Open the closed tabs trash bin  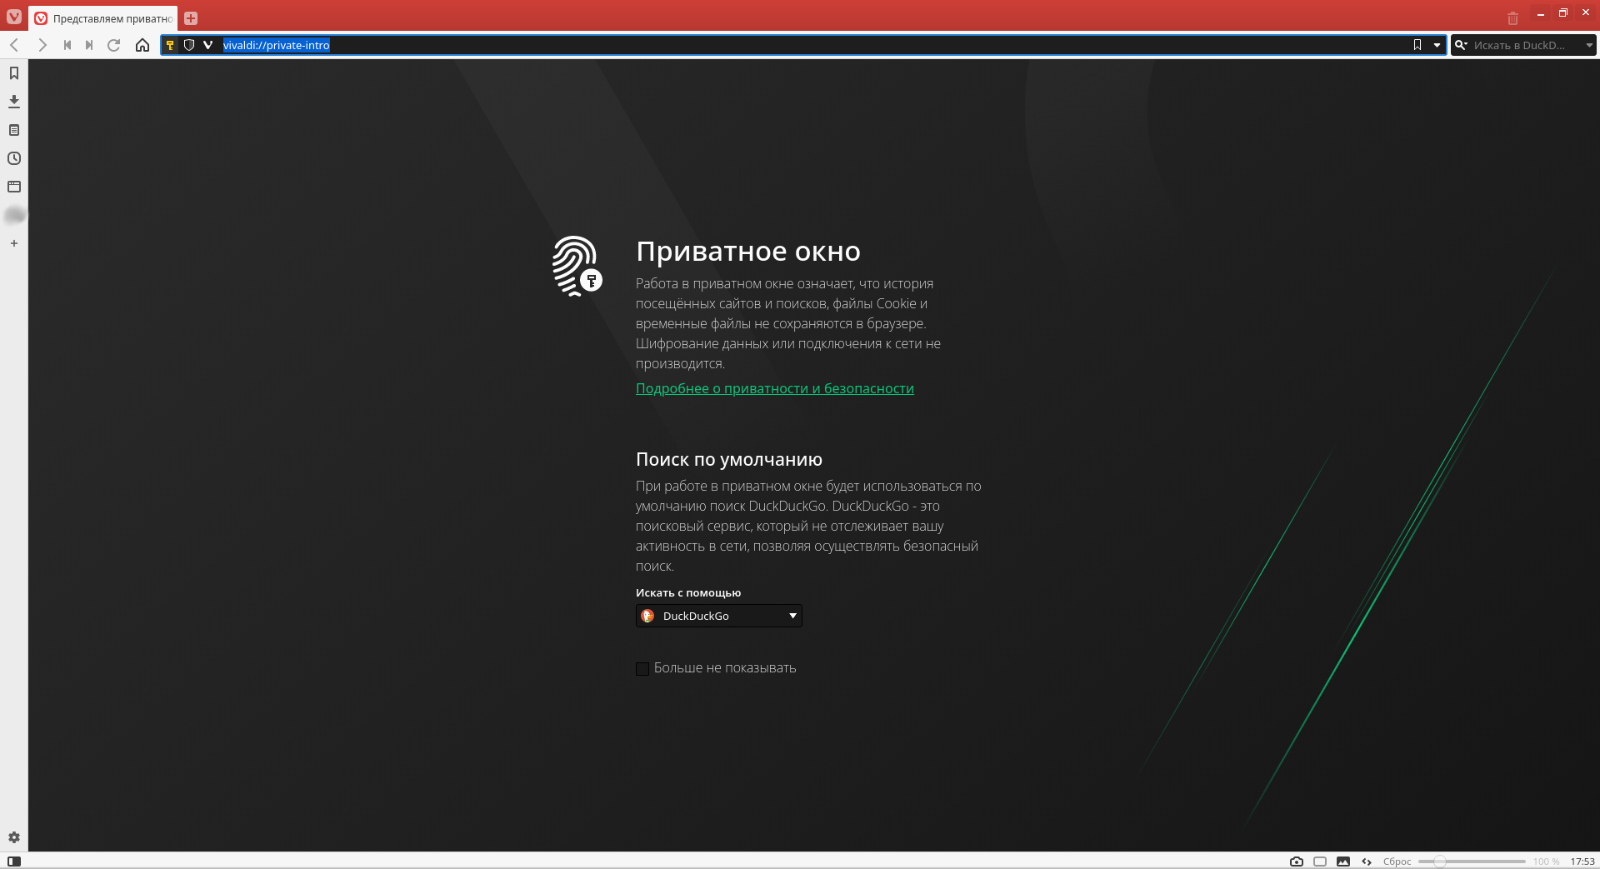1513,18
